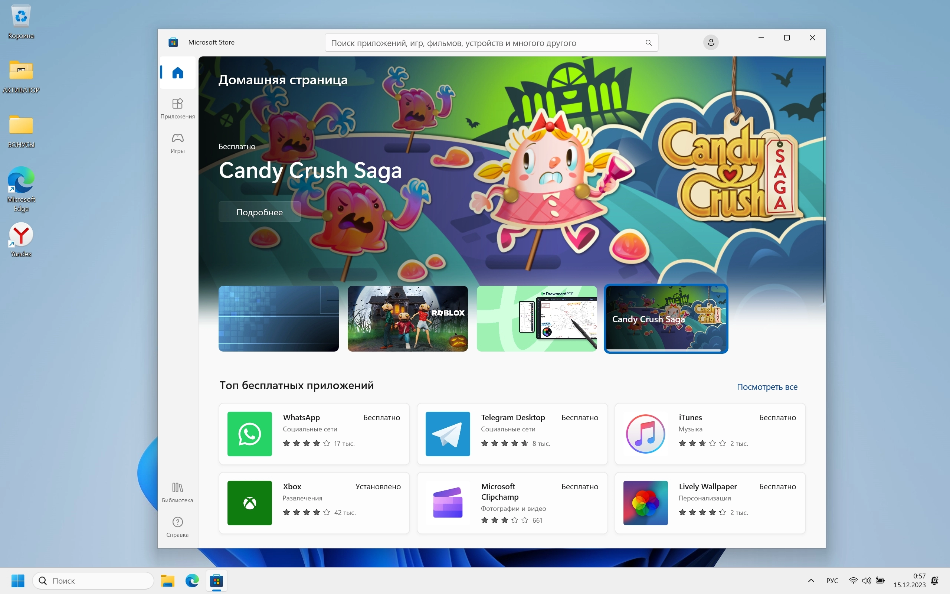Expand hidden system tray icons chevron
The width and height of the screenshot is (950, 594).
(x=811, y=581)
